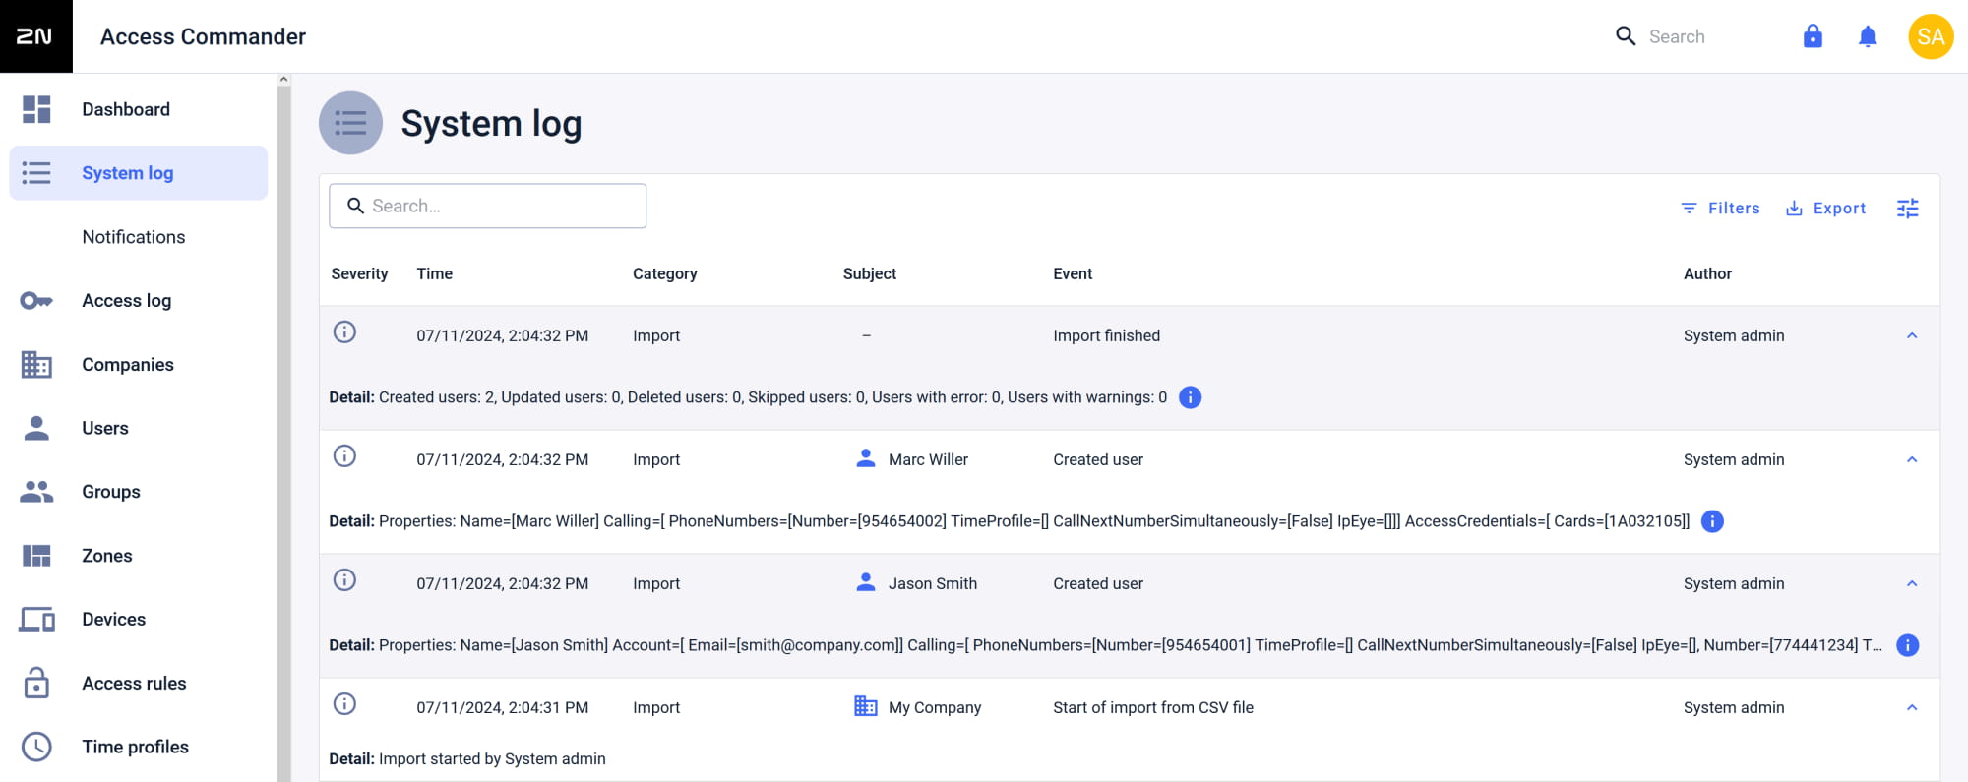Viewport: 1968px width, 782px height.
Task: Click the user icon beside Marc Willer
Action: click(x=866, y=458)
